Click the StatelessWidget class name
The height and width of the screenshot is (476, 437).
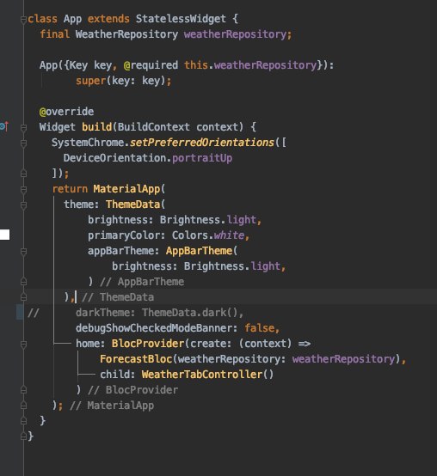(181, 19)
